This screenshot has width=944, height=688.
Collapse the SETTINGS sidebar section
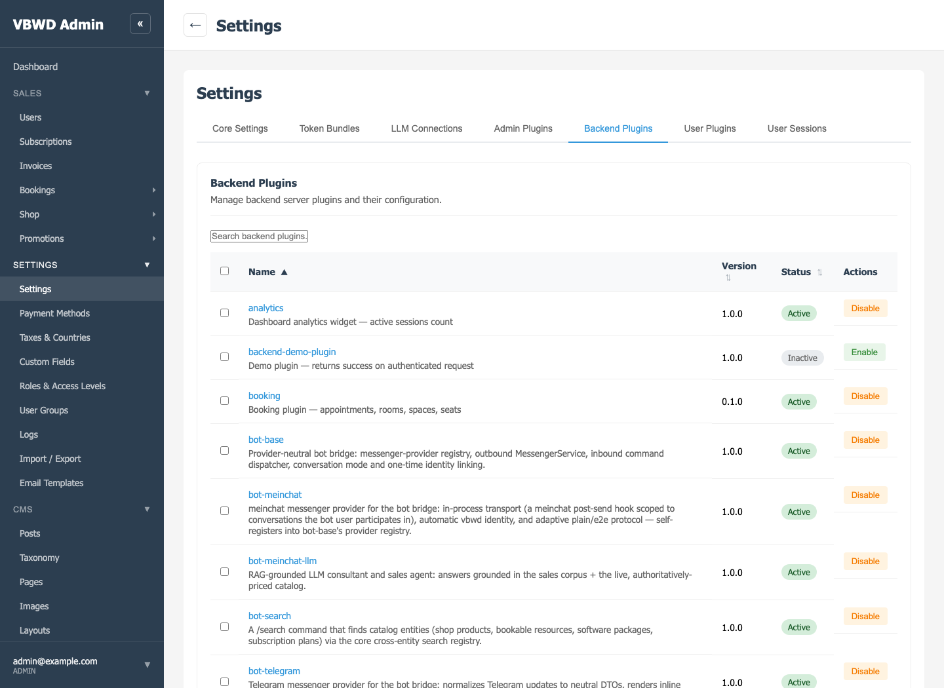(x=147, y=265)
